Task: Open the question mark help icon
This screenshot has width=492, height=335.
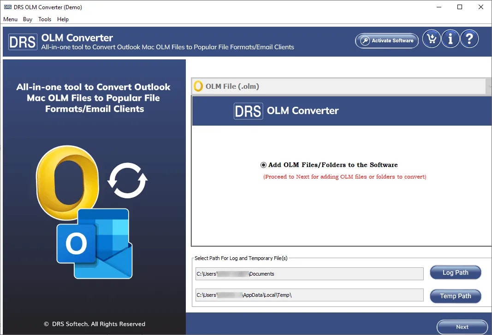Action: pos(469,39)
